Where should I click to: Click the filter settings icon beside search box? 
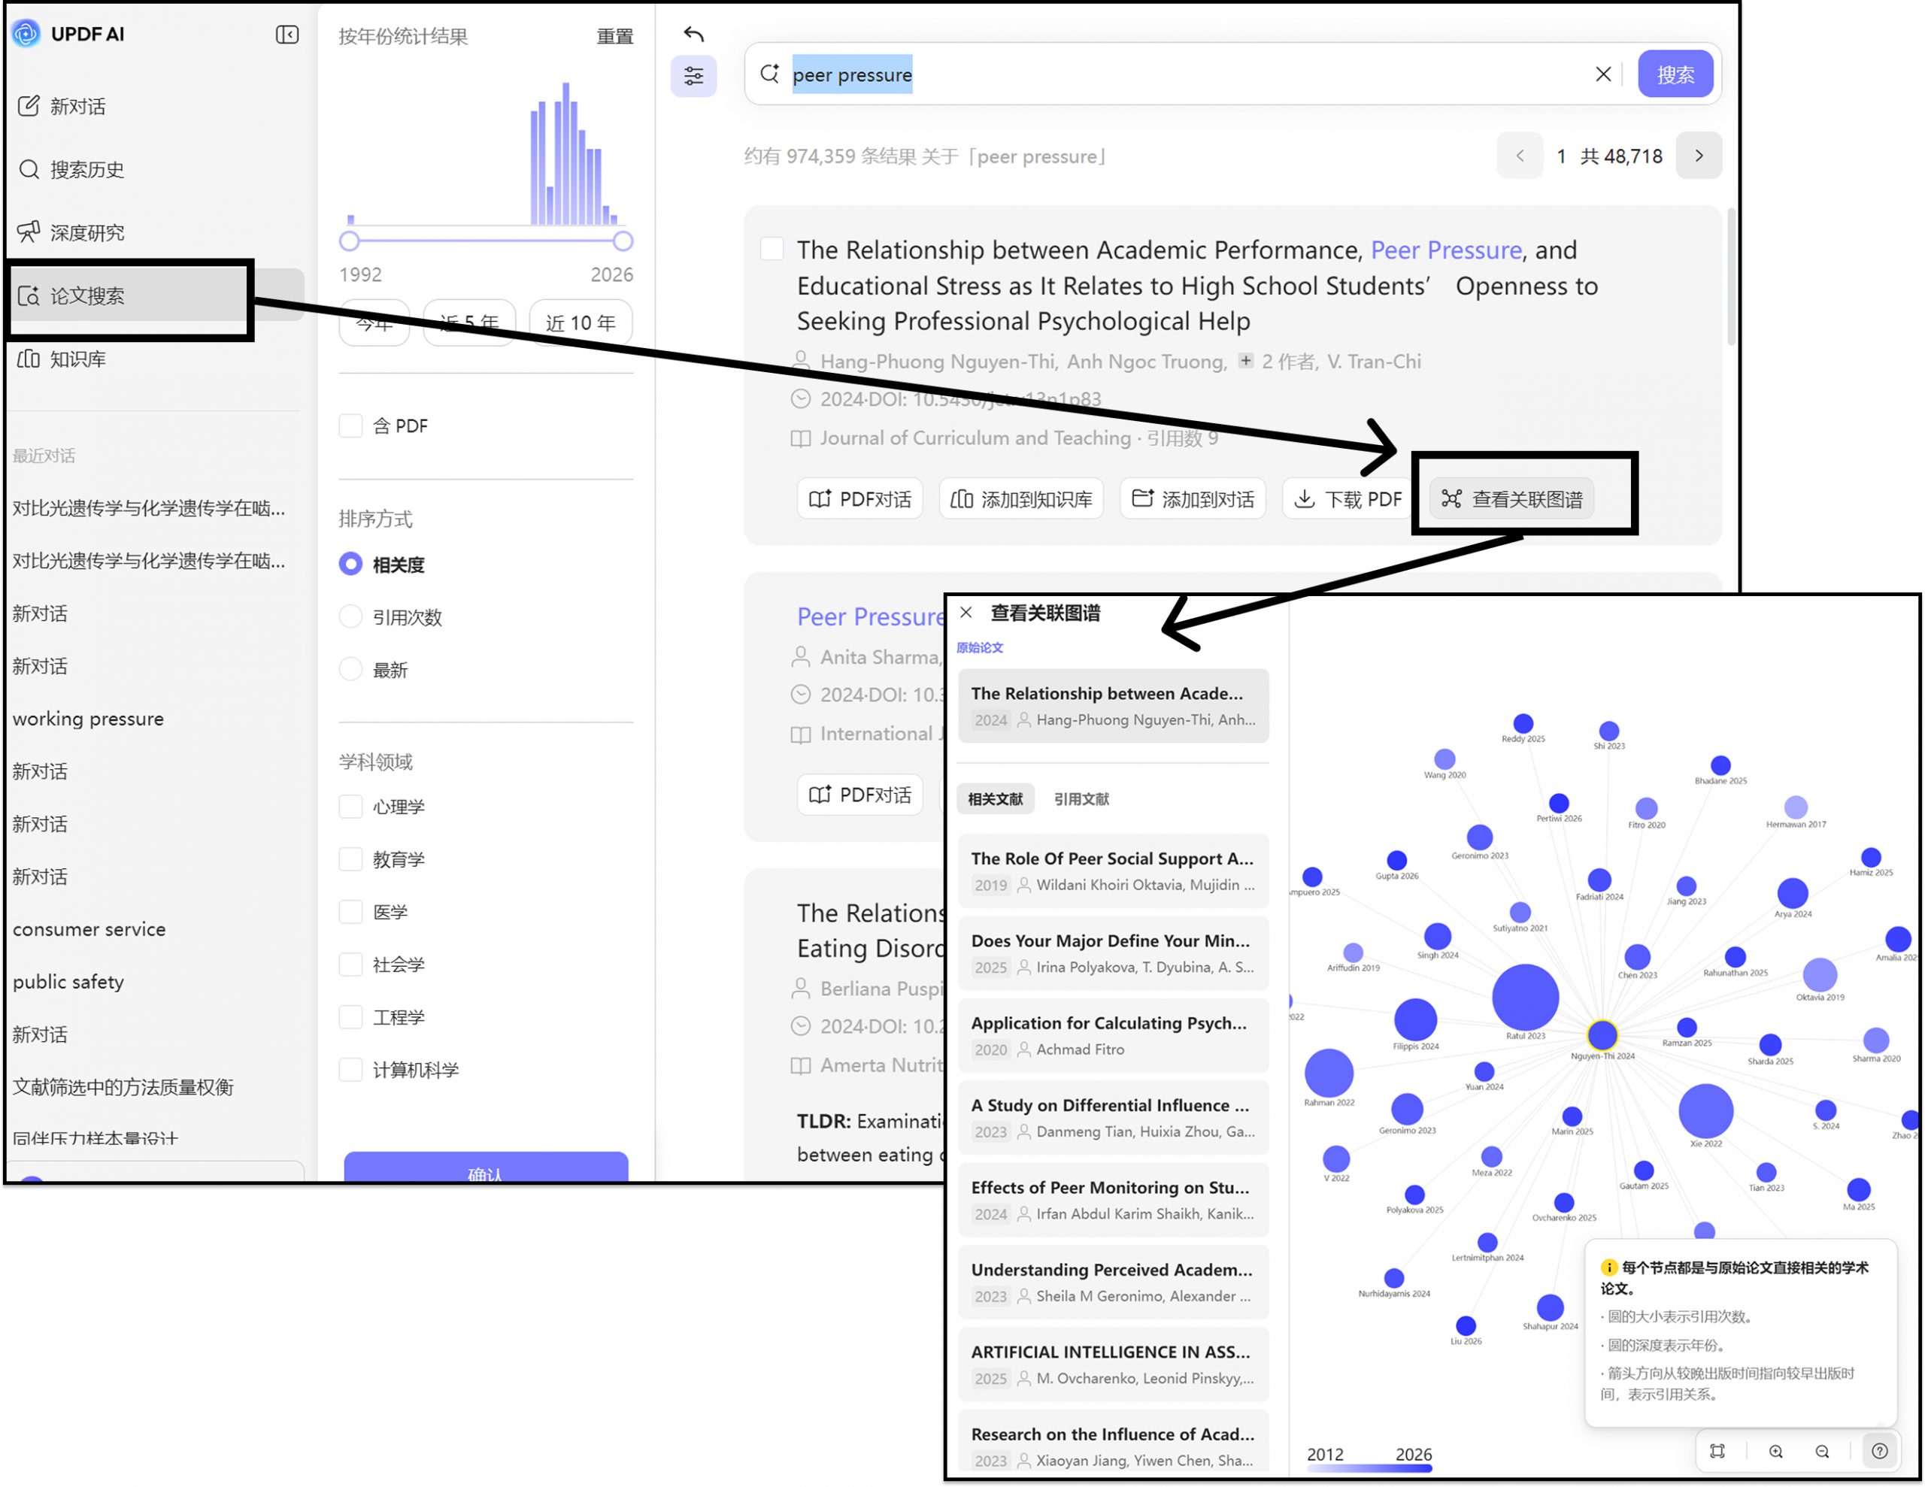(693, 76)
